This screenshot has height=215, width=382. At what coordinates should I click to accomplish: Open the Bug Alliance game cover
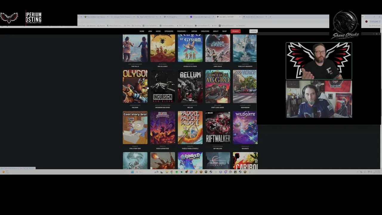[163, 48]
